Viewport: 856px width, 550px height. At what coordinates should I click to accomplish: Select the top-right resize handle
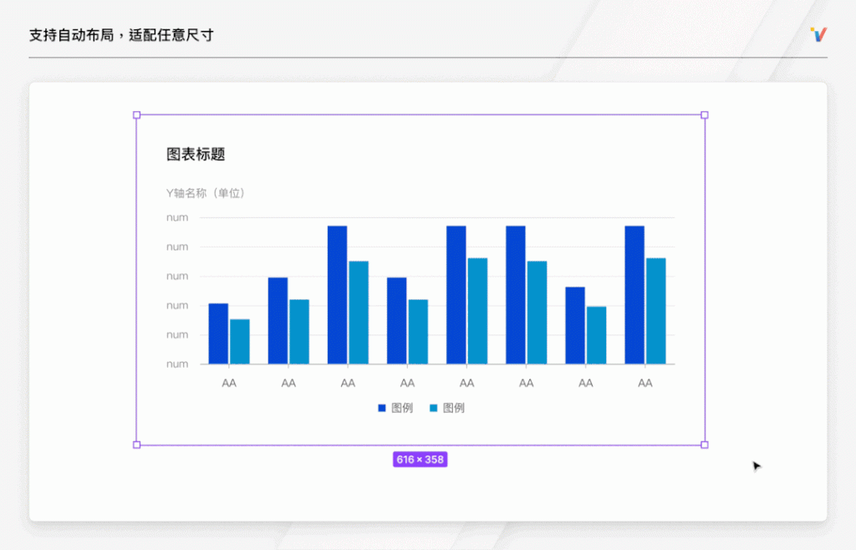pos(704,115)
